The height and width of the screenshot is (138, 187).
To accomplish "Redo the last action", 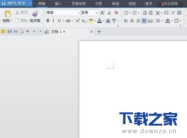I will [34, 31].
